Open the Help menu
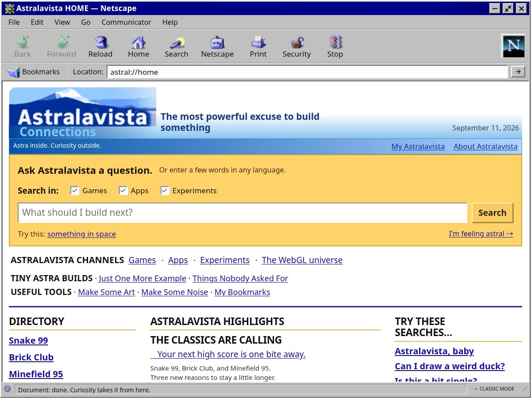The height and width of the screenshot is (398, 531). coord(170,22)
